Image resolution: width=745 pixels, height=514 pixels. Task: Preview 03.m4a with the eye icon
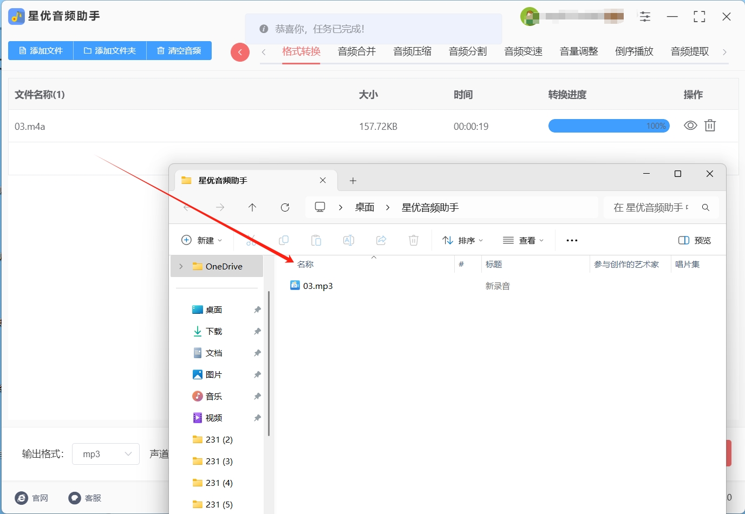pos(690,126)
